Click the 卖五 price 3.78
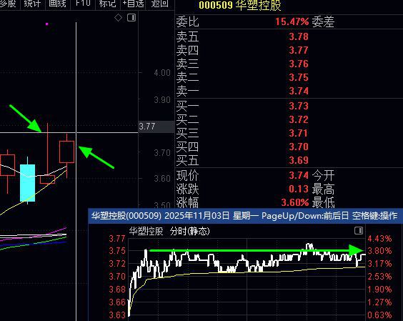This screenshot has width=403, height=321. [x=299, y=36]
